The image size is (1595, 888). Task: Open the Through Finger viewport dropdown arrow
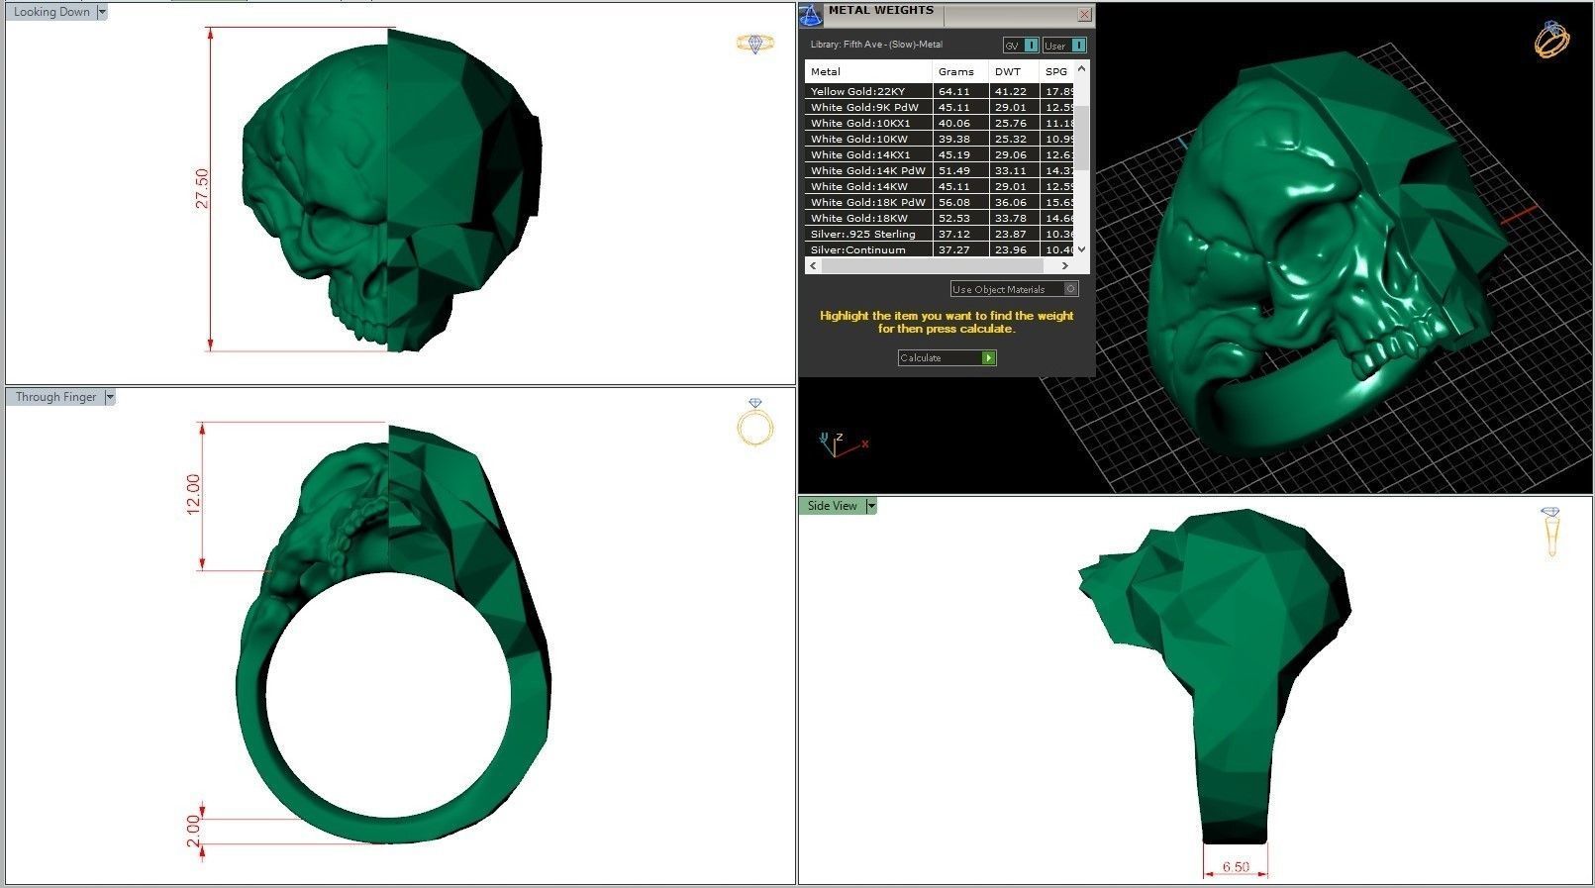pyautogui.click(x=110, y=397)
